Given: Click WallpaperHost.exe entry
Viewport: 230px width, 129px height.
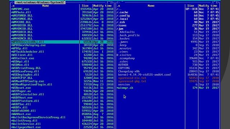Looking at the screenshot, I should click(x=62, y=127).
